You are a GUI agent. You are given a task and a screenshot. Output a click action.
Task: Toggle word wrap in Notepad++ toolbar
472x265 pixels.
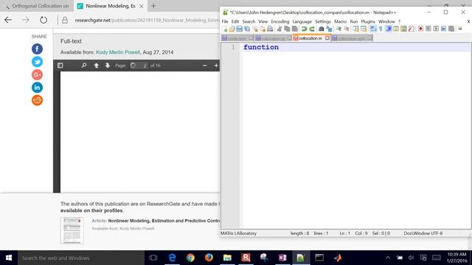[373, 29]
